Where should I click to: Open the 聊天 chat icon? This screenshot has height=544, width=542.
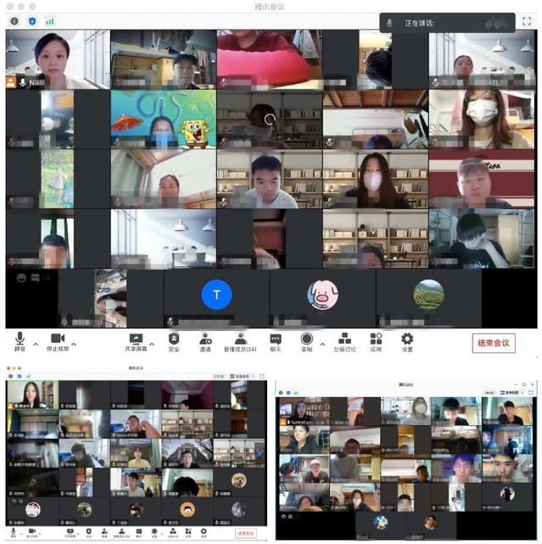point(276,341)
